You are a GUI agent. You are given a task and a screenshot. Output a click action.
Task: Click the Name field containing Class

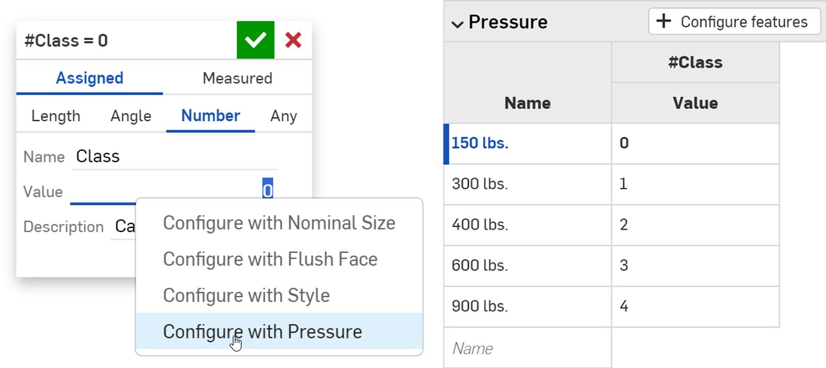coord(174,156)
